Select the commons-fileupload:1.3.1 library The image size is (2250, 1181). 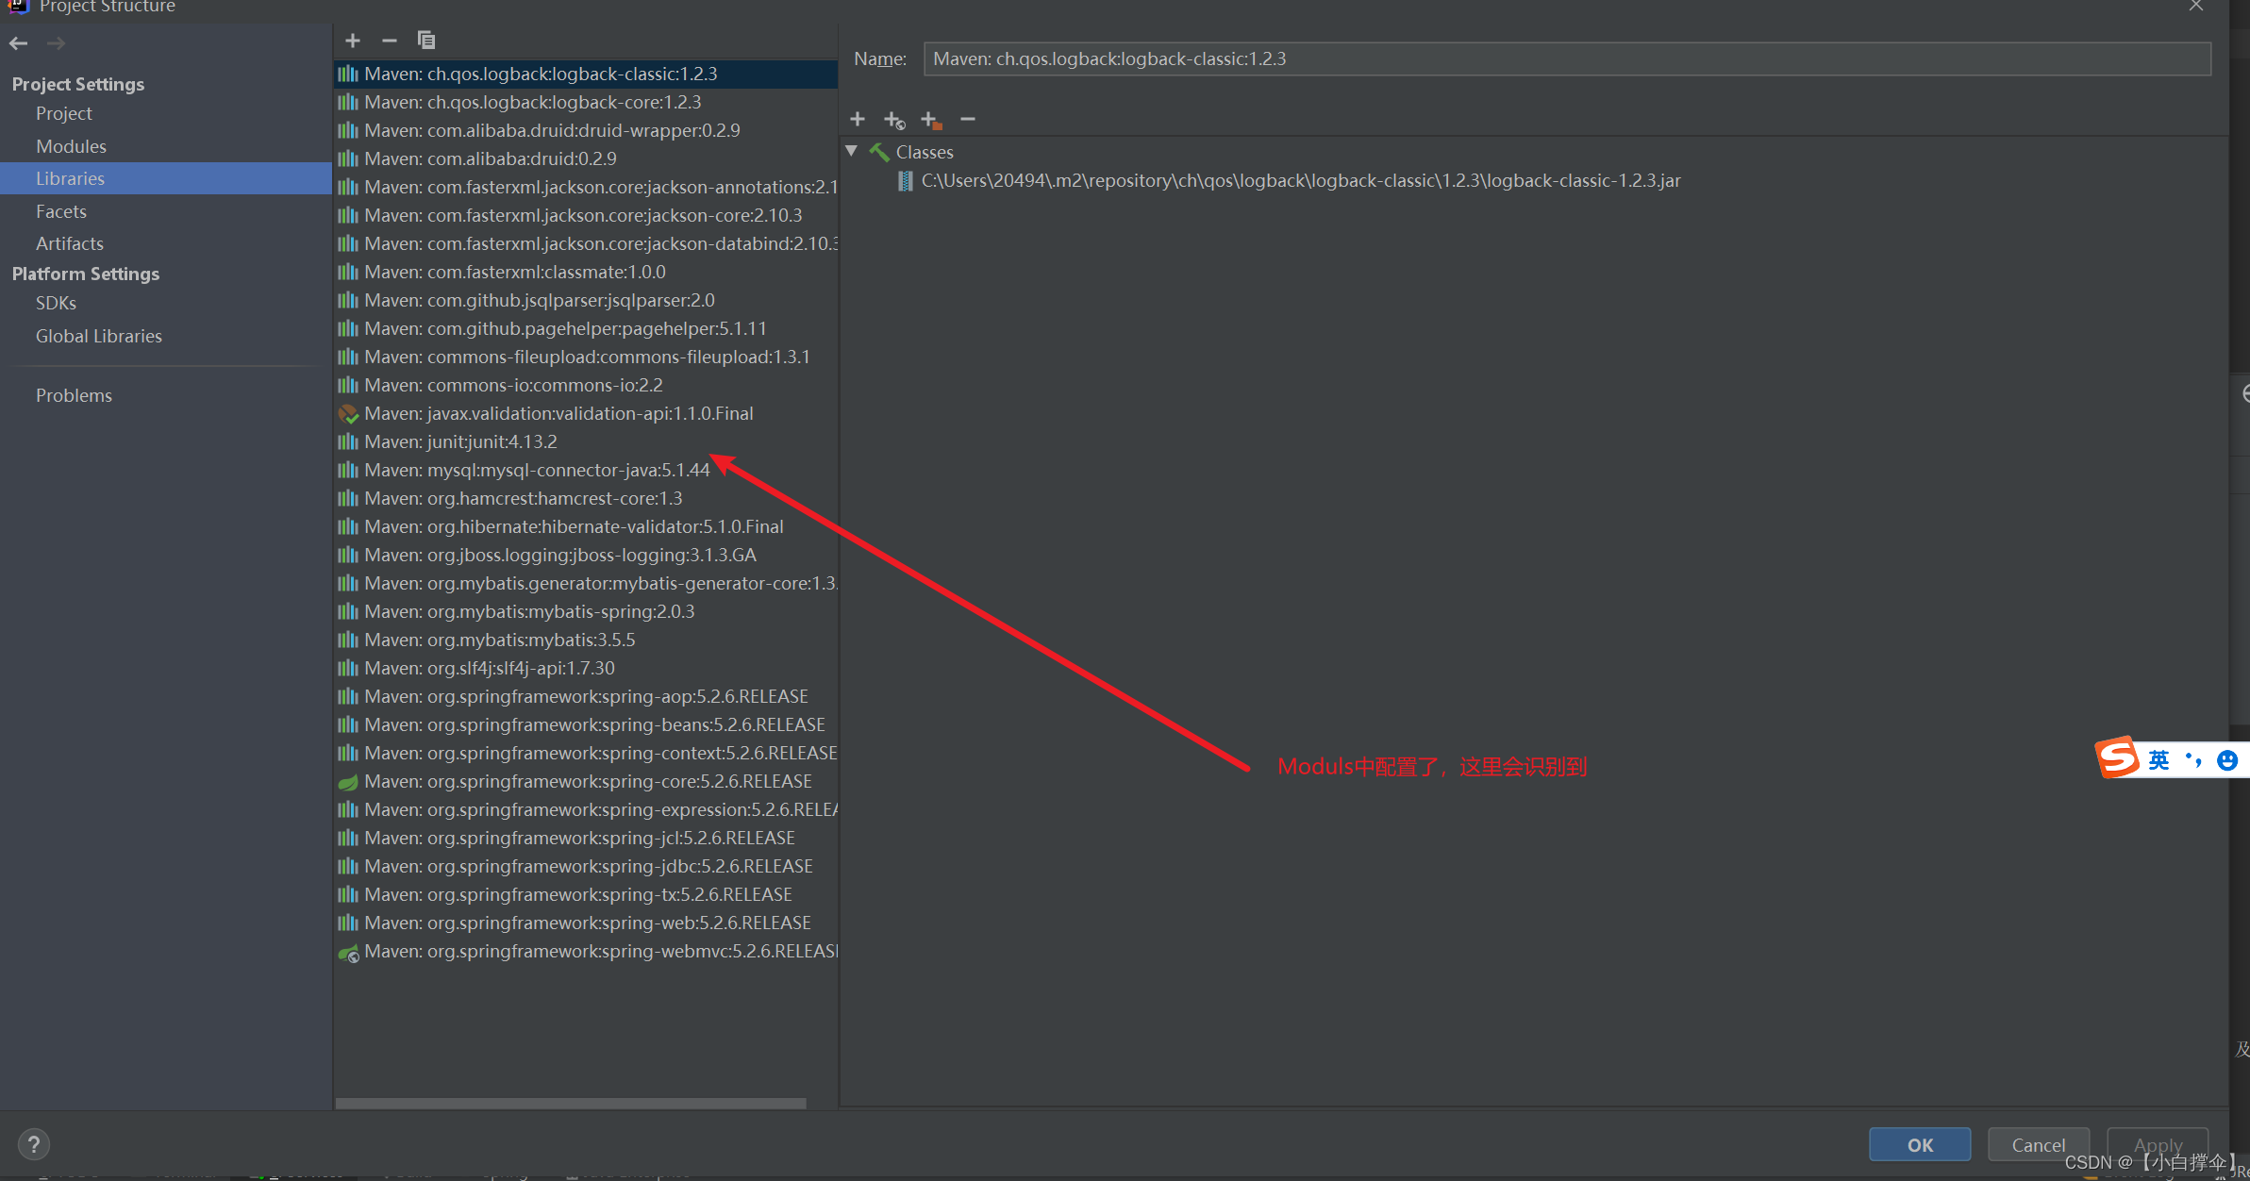585,357
